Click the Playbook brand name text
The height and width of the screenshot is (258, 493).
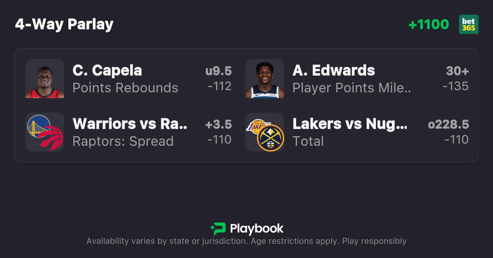point(257,229)
